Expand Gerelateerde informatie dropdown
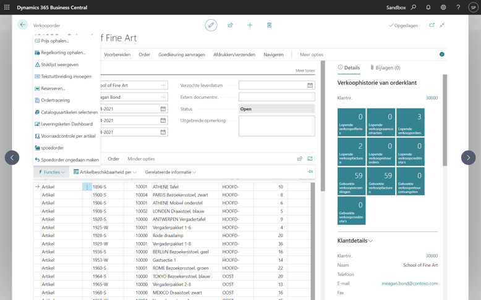481x300 pixels. (171, 172)
